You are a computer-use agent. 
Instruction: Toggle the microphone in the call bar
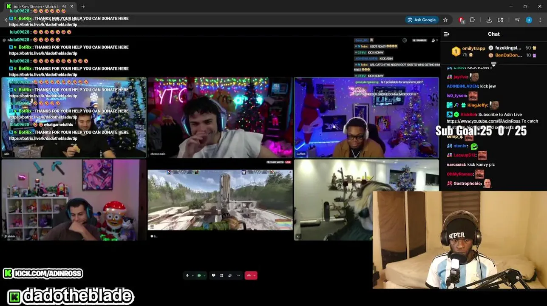[x=187, y=275]
